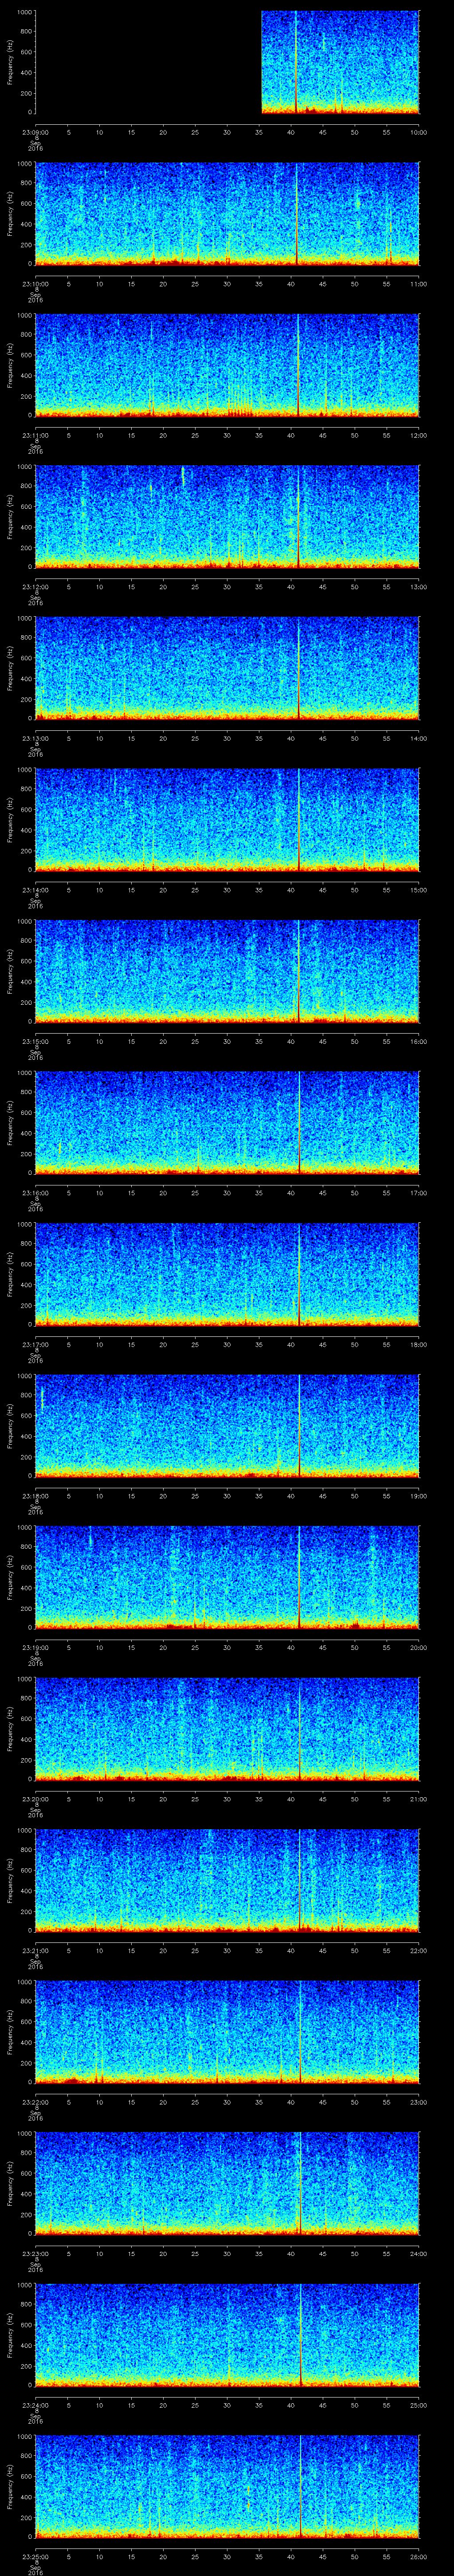Screen dimensions: 454x2576
Task: Select the 23:19:00 start time label
Action: (x=36, y=1647)
